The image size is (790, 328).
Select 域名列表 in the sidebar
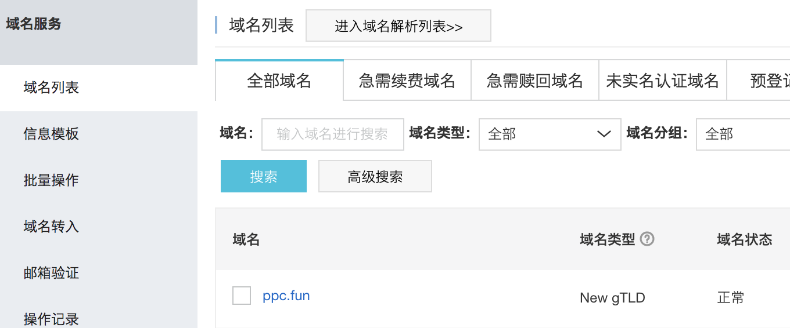pos(51,88)
